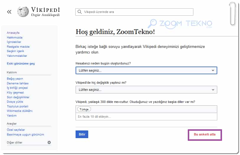Screen dimensions: 240x155
Task: Open Wikimedia dükkânı link
Action: click(19, 111)
